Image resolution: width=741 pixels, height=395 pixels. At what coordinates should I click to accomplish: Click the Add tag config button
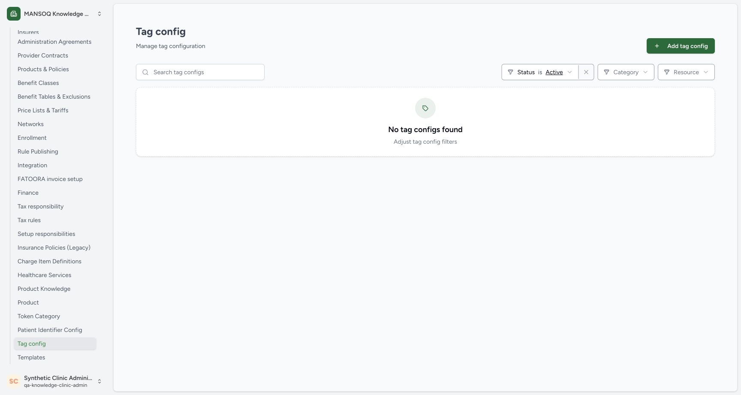coord(681,46)
